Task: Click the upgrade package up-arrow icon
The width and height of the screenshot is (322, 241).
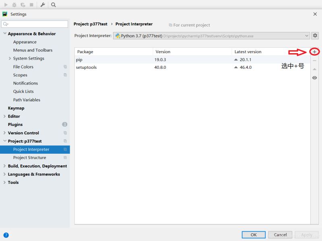Action: (314, 69)
